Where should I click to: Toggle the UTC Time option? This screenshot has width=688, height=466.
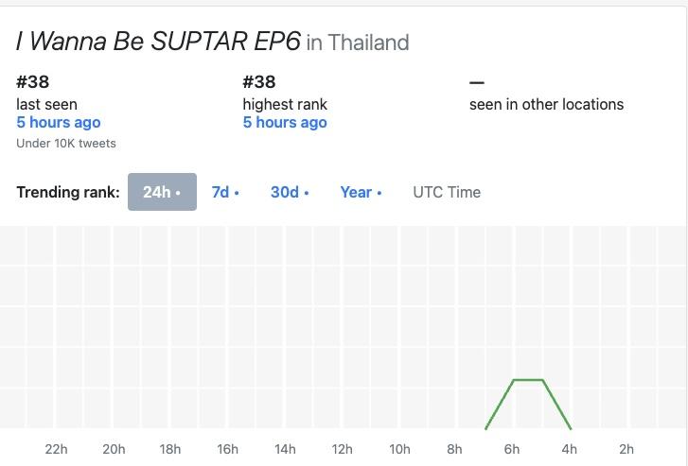click(x=447, y=192)
